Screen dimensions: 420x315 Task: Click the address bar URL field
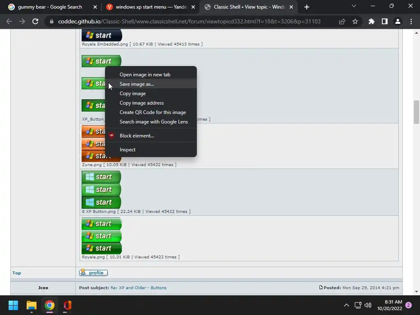[x=189, y=21]
